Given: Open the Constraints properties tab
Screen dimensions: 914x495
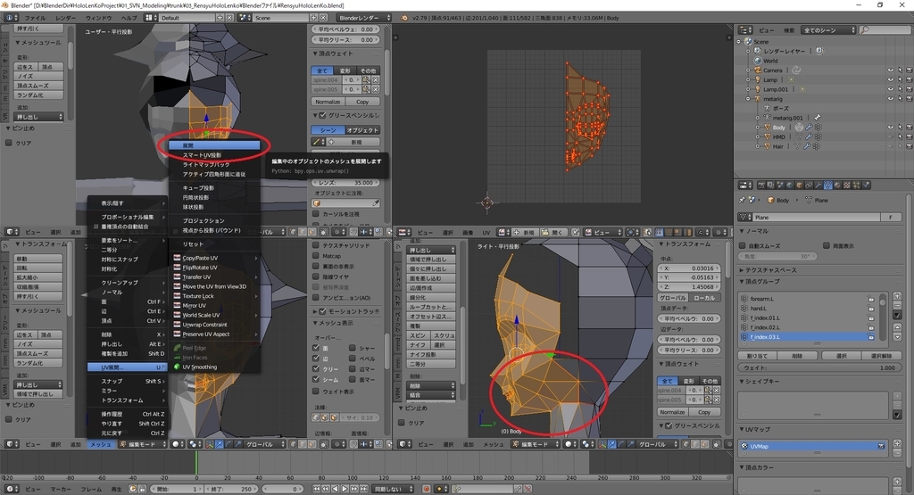Looking at the screenshot, I should pos(809,186).
